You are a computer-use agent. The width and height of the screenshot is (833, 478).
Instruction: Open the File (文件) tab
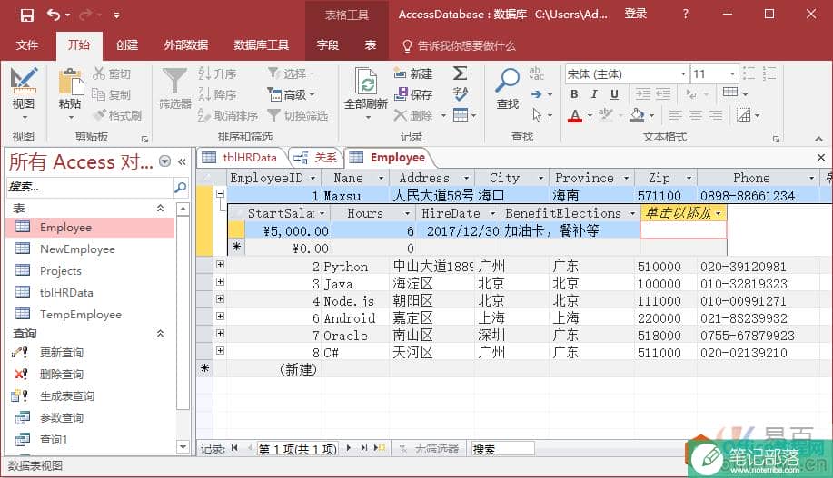coord(26,45)
